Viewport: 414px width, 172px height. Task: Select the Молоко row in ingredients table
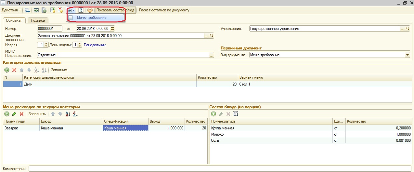[271, 134]
